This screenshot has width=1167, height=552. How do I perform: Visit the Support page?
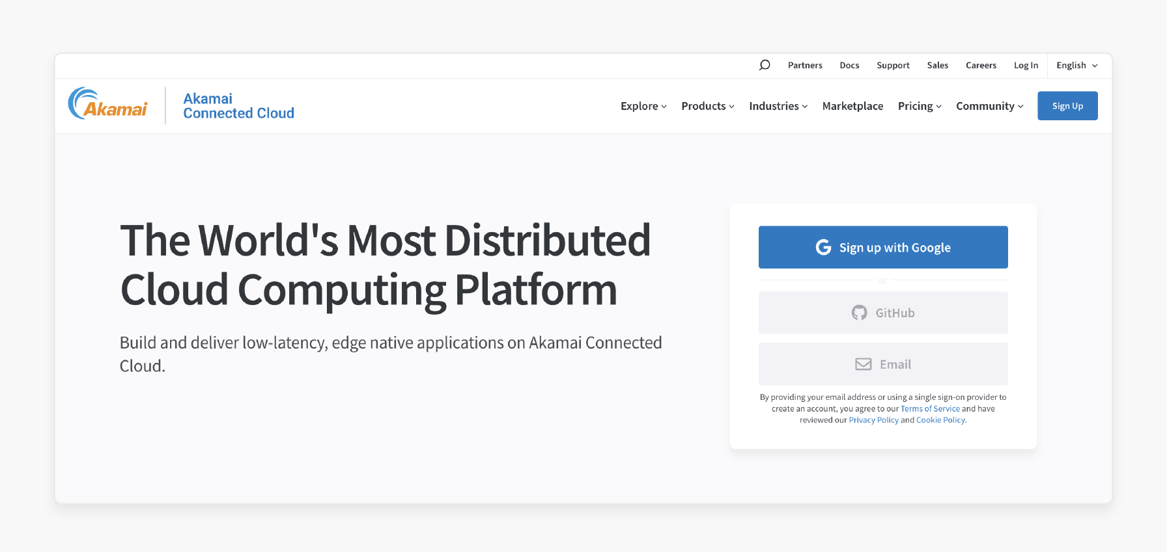[893, 65]
